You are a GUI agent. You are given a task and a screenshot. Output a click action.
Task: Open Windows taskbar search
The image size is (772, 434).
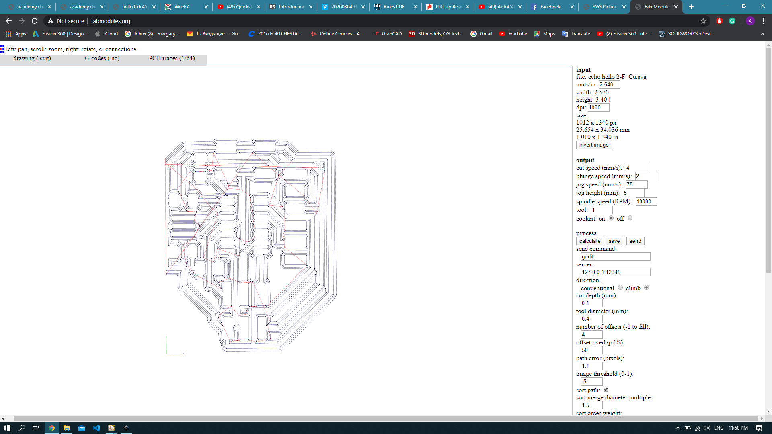22,428
